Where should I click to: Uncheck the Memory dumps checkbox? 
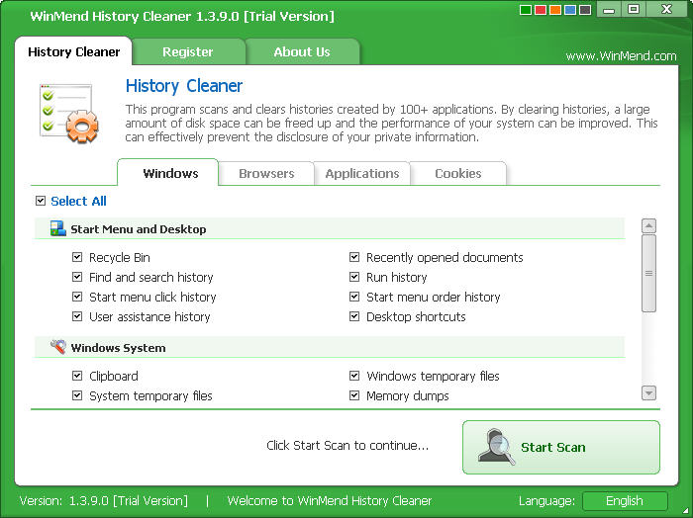(x=354, y=395)
